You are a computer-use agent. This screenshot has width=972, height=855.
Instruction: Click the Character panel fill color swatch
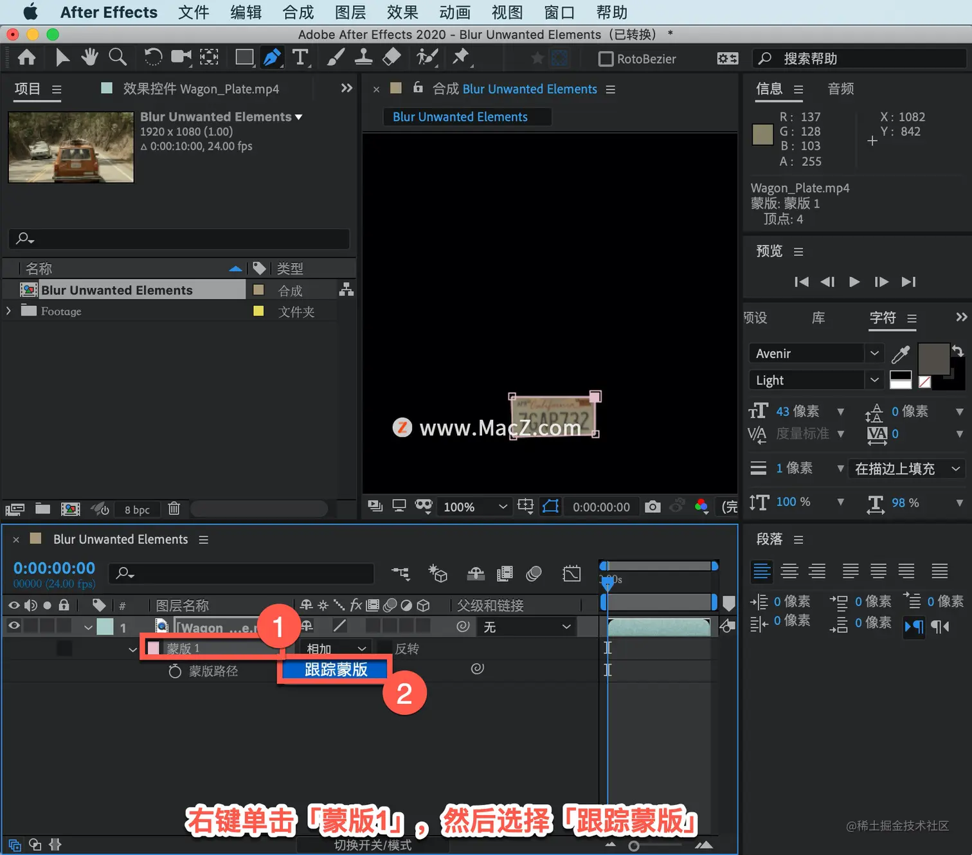tap(933, 359)
